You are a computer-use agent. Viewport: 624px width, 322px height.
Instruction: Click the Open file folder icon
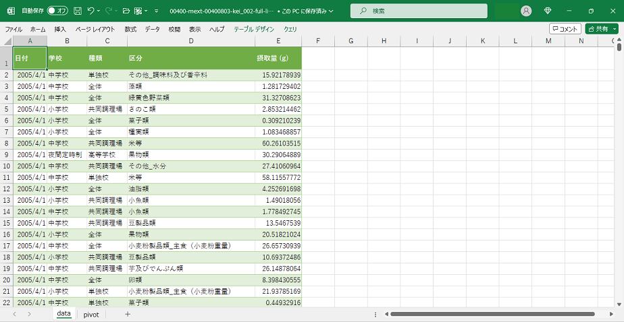126,11
